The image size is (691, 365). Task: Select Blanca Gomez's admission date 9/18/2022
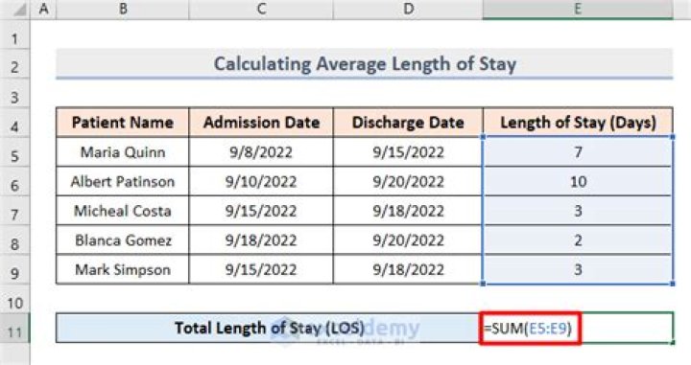coord(261,240)
